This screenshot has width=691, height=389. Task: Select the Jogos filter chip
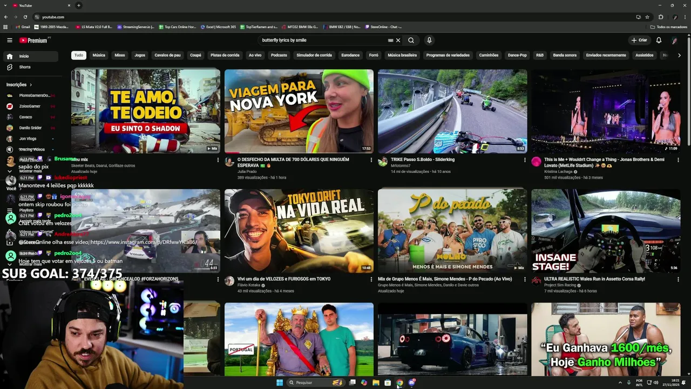click(x=140, y=55)
